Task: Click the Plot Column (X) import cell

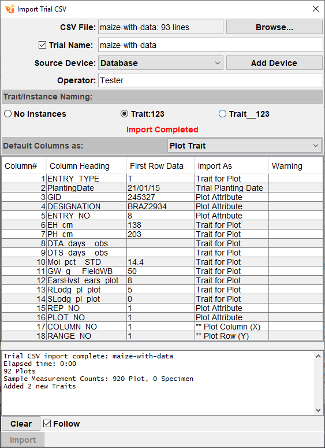Action: pyautogui.click(x=231, y=327)
